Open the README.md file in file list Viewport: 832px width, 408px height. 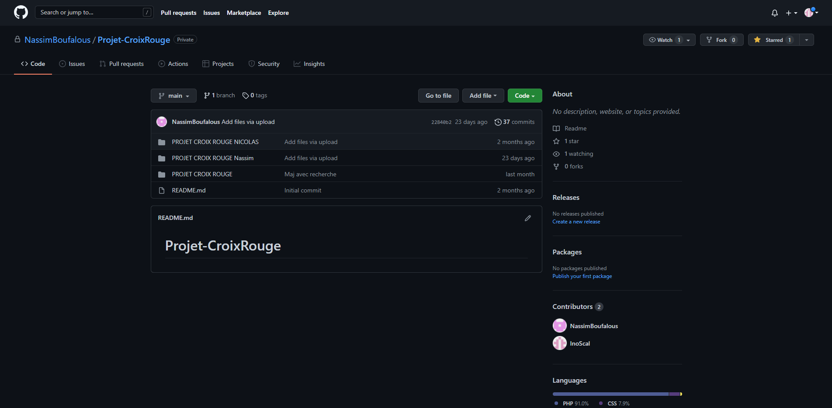[x=189, y=190]
